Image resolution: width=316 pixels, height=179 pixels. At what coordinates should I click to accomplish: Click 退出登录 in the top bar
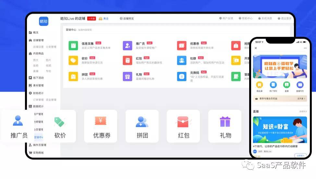click(x=284, y=18)
